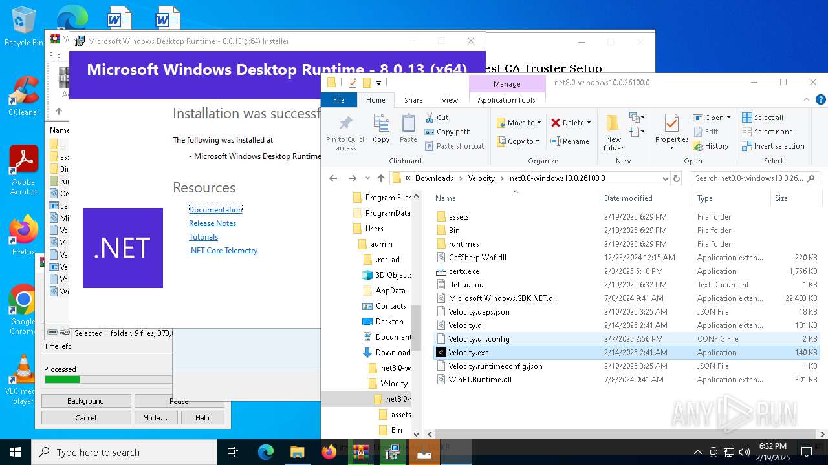The width and height of the screenshot is (828, 465).
Task: Open the Release Notes link
Action: [212, 223]
